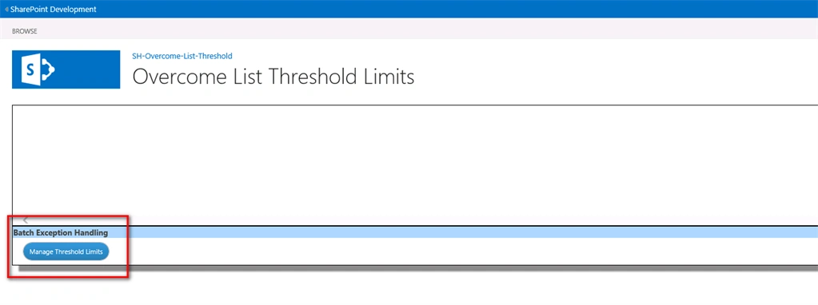Image resolution: width=818 pixels, height=305 pixels.
Task: Open the SH-Overcome-List-Threshold breadcrumb link
Action: [x=182, y=56]
